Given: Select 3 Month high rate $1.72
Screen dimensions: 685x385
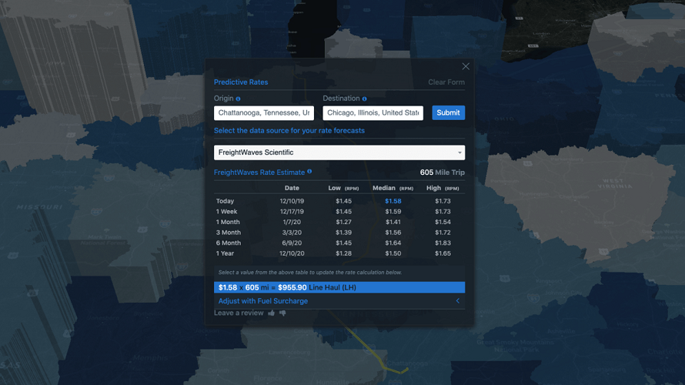Looking at the screenshot, I should [x=443, y=233].
